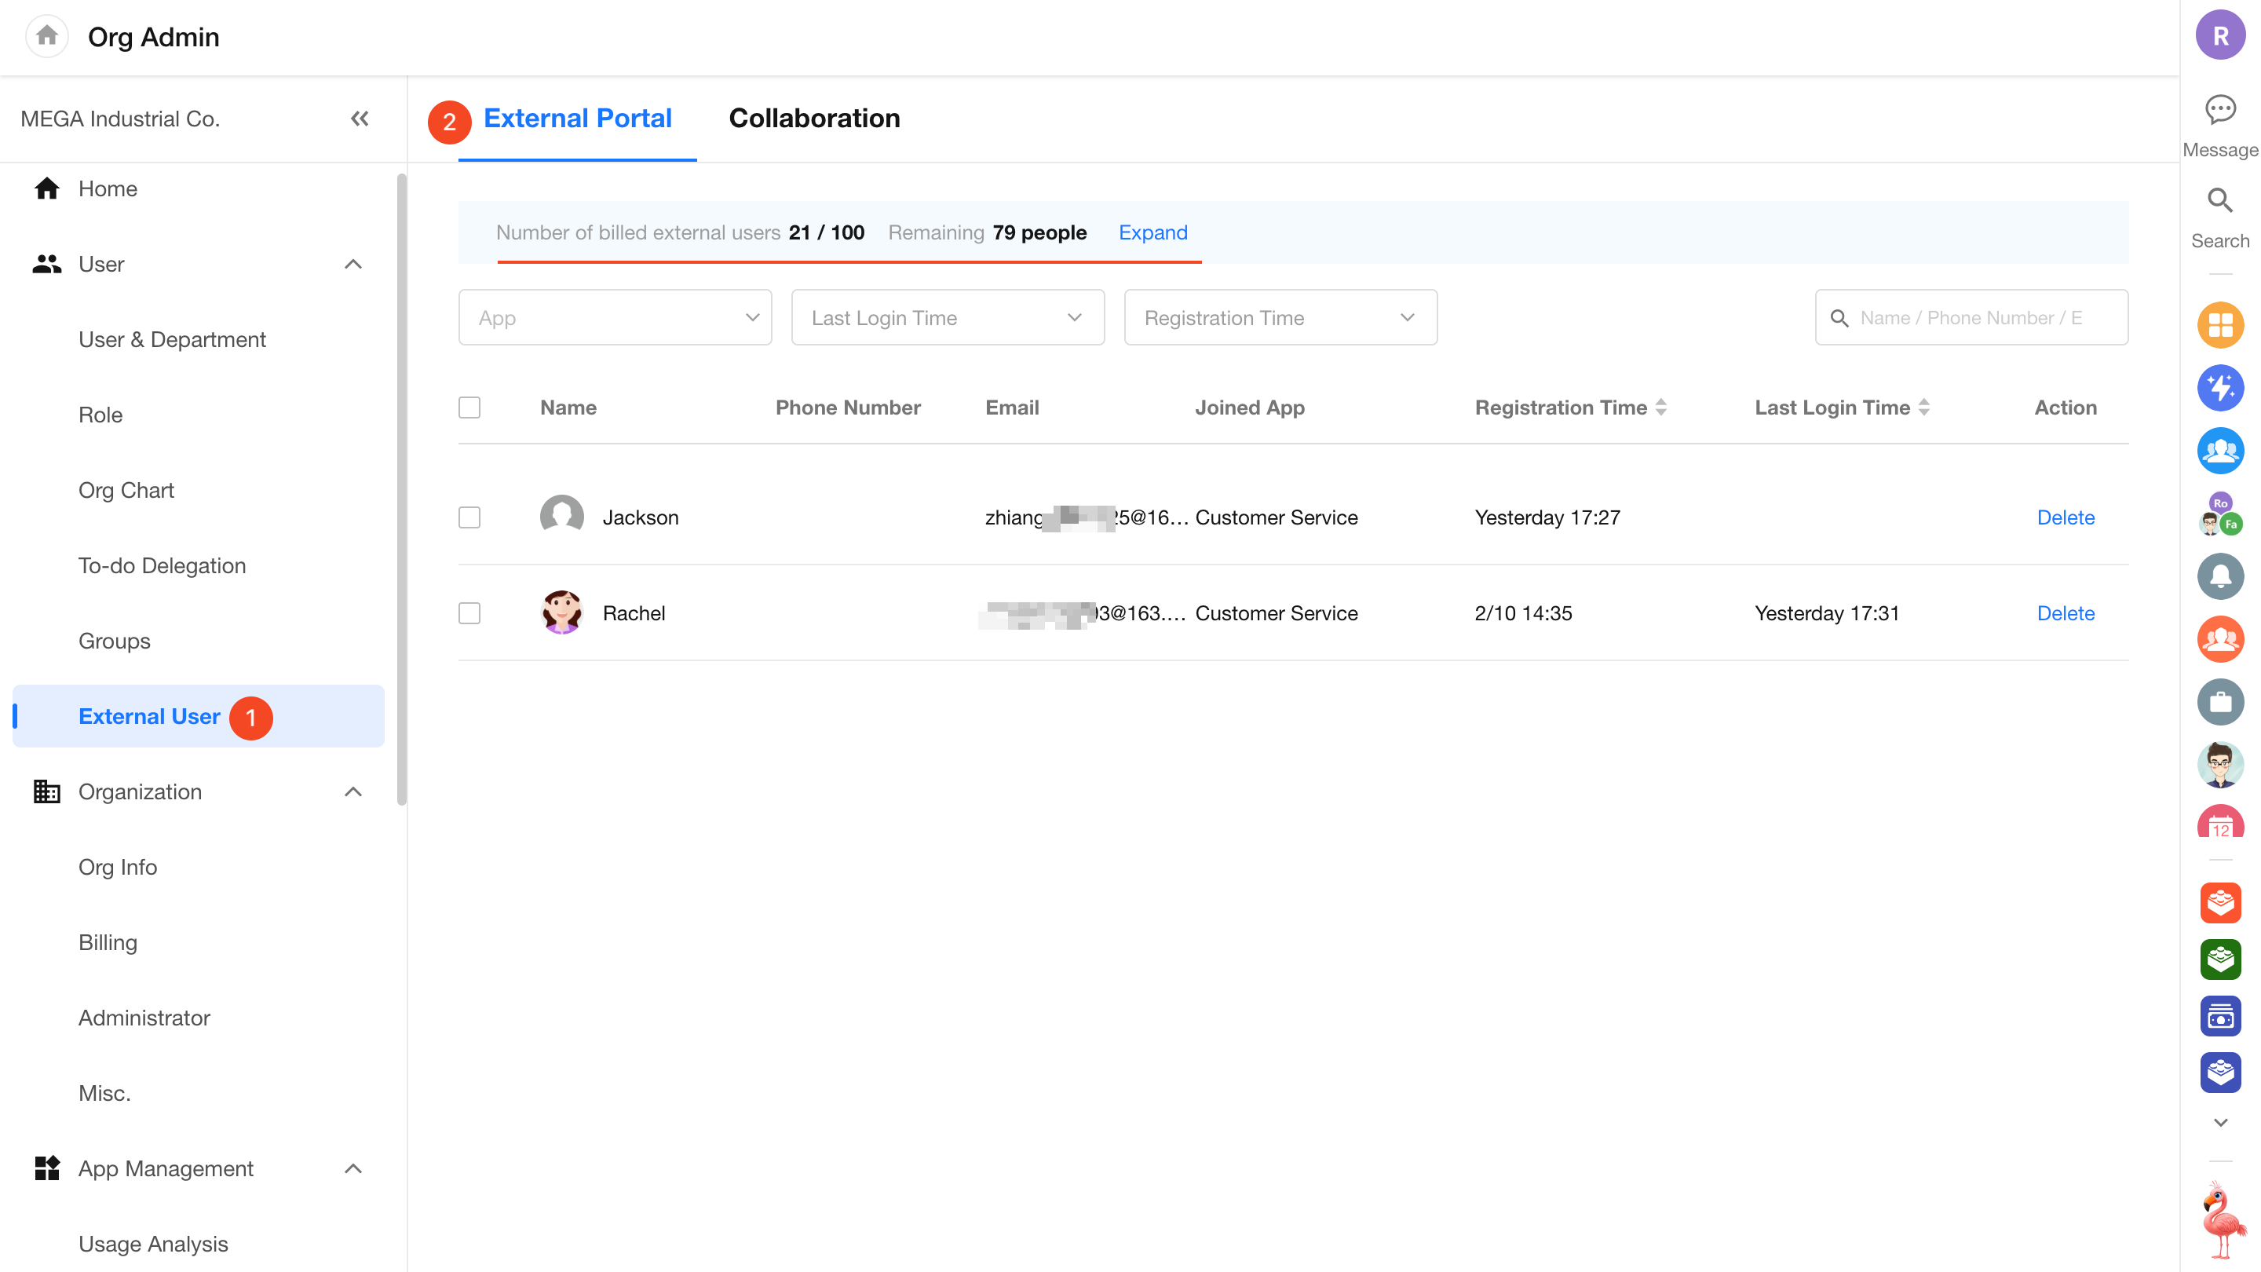The height and width of the screenshot is (1272, 2261).
Task: Delete the user Rachel
Action: pos(2065,612)
